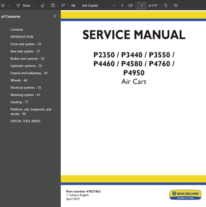Click the Ask Copilot button
Screen dimensions: 206x207
point(90,5)
